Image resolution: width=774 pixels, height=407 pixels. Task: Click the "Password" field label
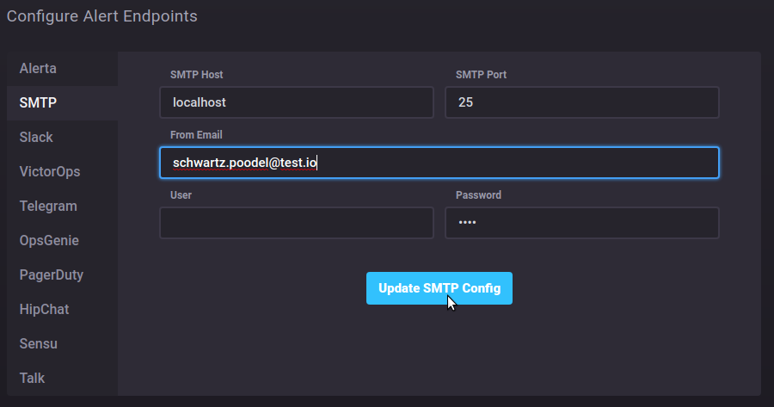478,195
